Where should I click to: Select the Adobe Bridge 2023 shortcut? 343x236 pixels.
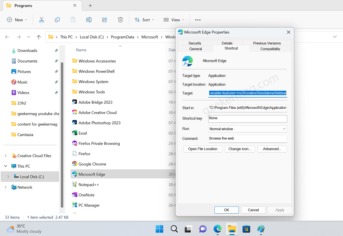pyautogui.click(x=95, y=102)
